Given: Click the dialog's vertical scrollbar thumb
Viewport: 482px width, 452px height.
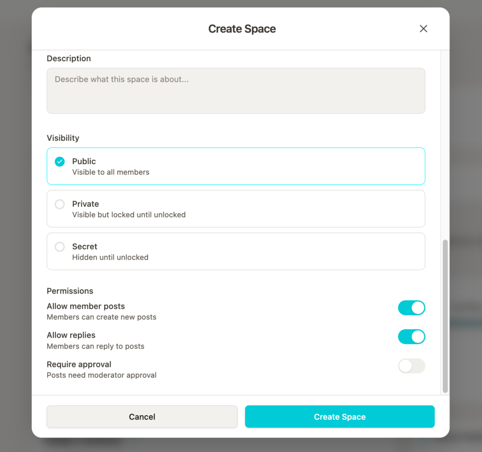Looking at the screenshot, I should point(445,316).
